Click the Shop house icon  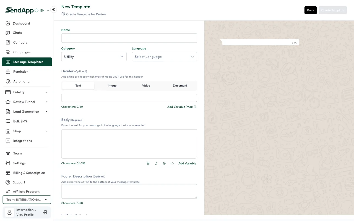[x=8, y=131]
